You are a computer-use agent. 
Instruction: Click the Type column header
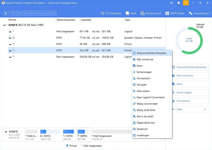click(x=127, y=20)
